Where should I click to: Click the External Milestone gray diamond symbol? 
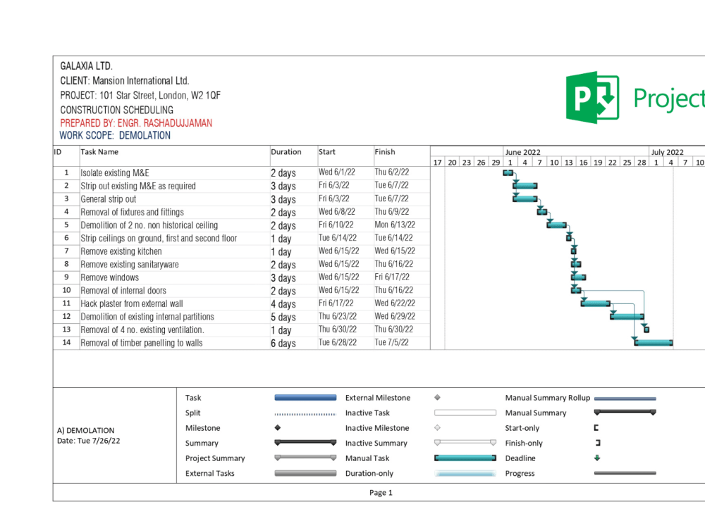click(438, 397)
